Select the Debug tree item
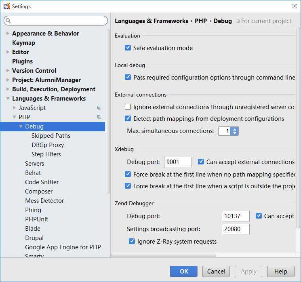Viewport: 301px width, 282px height. coord(53,126)
